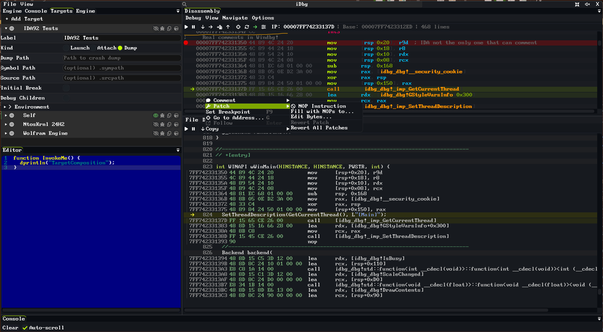603x332 pixels.
Task: Click the green arrow go-to-IP icon
Action: pyautogui.click(x=255, y=27)
